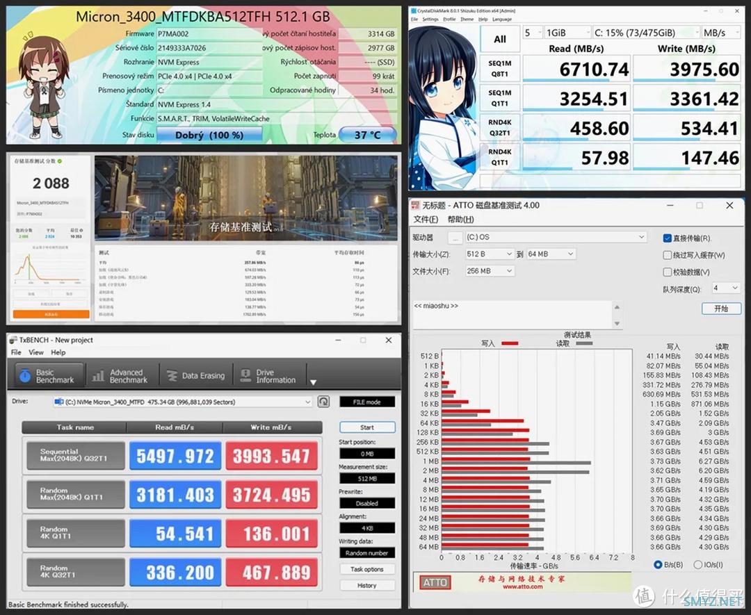Click the Dobrý (100 %) health status button
The width and height of the screenshot is (751, 615).
pos(209,135)
